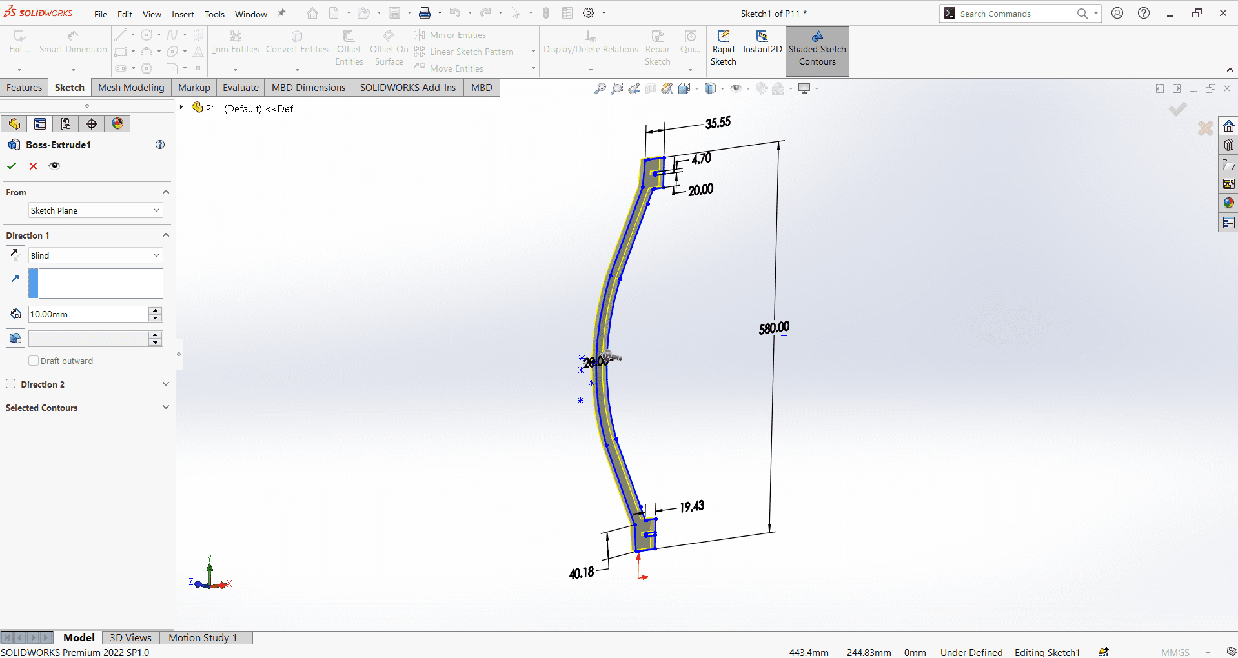
Task: Collapse the CommandManager ribbon arrow
Action: click(x=1230, y=70)
